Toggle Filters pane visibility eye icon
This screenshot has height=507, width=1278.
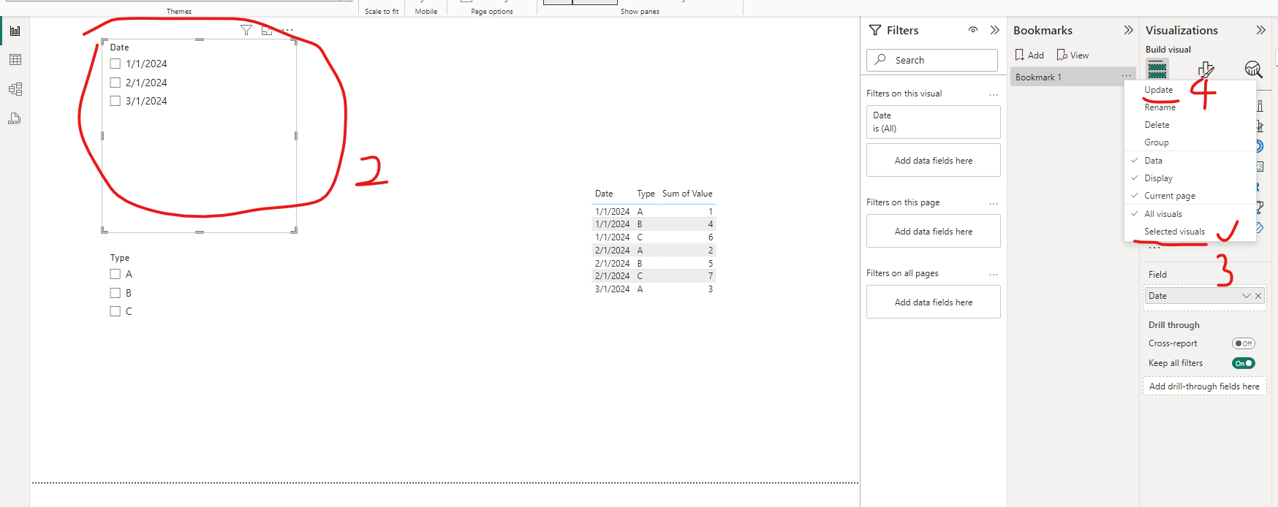point(973,30)
